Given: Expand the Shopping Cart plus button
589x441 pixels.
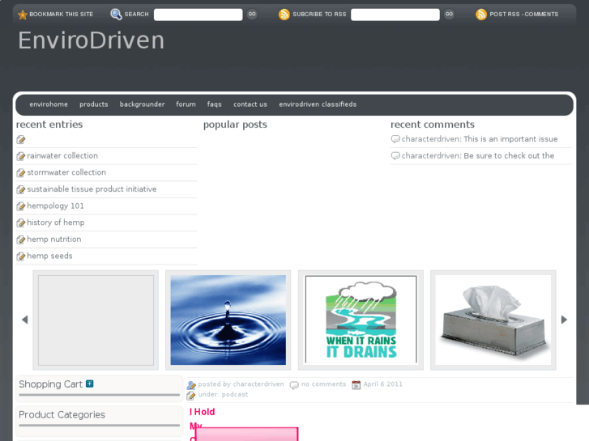Looking at the screenshot, I should (90, 384).
